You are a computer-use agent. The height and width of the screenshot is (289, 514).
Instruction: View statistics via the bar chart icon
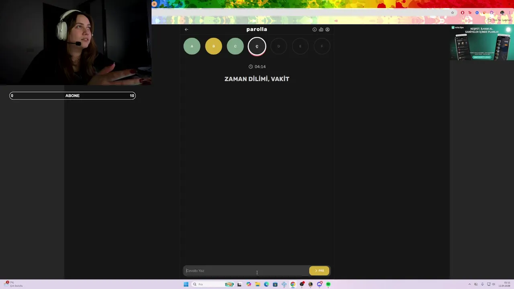321,29
